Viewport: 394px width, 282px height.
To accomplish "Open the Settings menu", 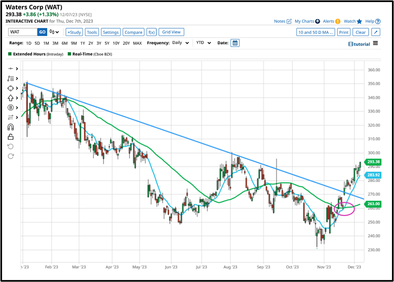I will 111,32.
